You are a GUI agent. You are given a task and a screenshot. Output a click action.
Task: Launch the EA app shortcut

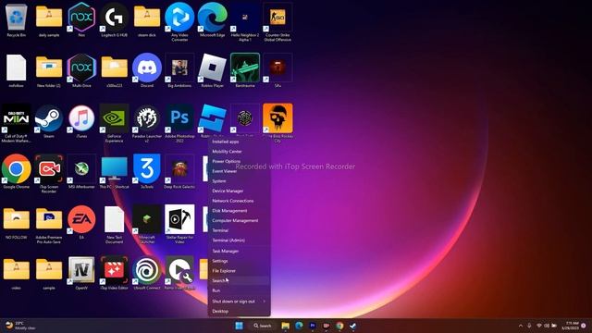[81, 222]
